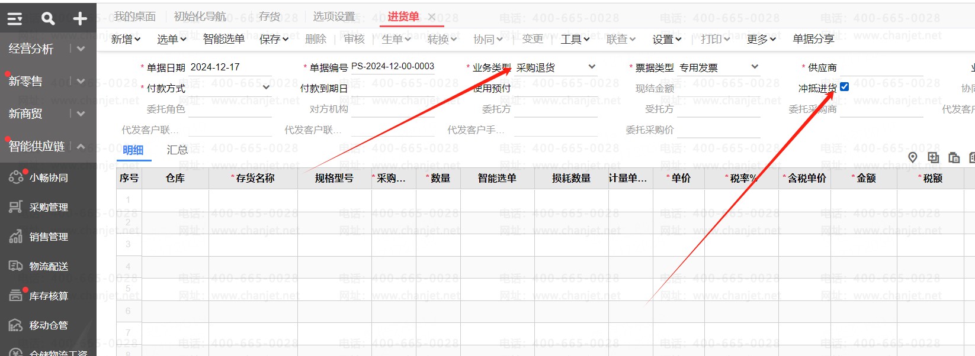
Task: Click the plus add icon in sidebar header
Action: tap(80, 19)
